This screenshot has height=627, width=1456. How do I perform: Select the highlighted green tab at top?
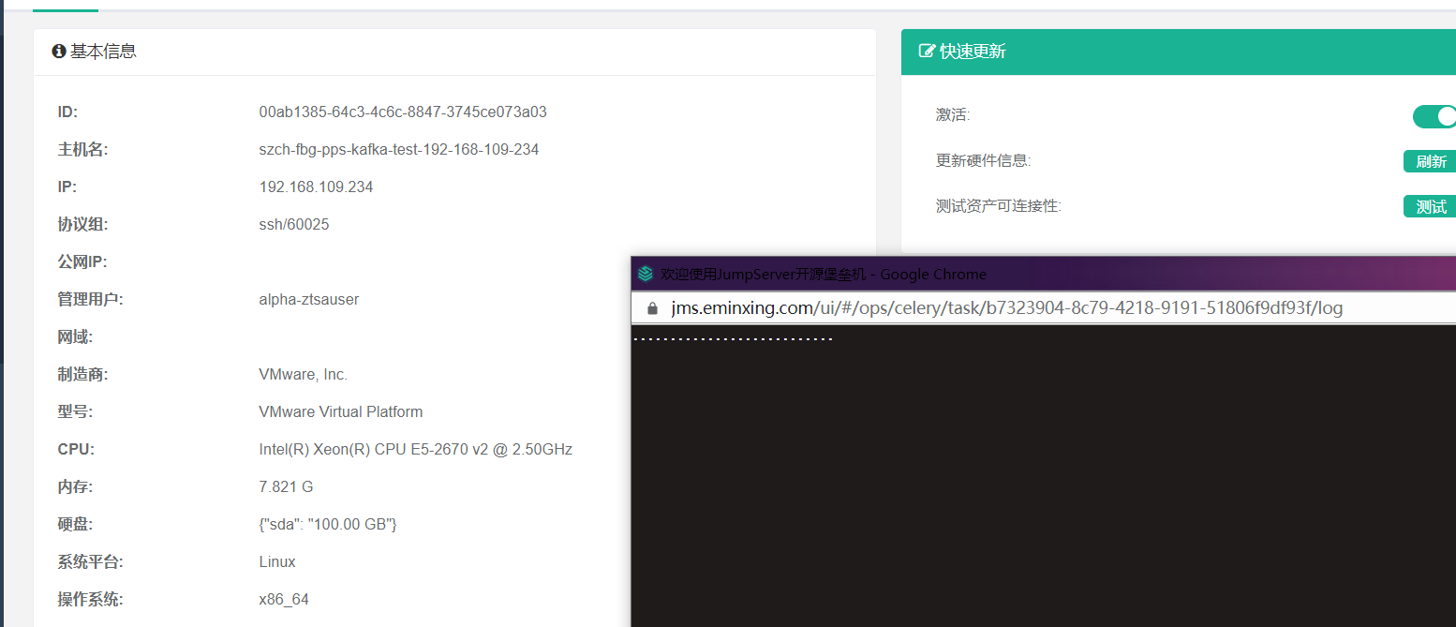[66, 6]
